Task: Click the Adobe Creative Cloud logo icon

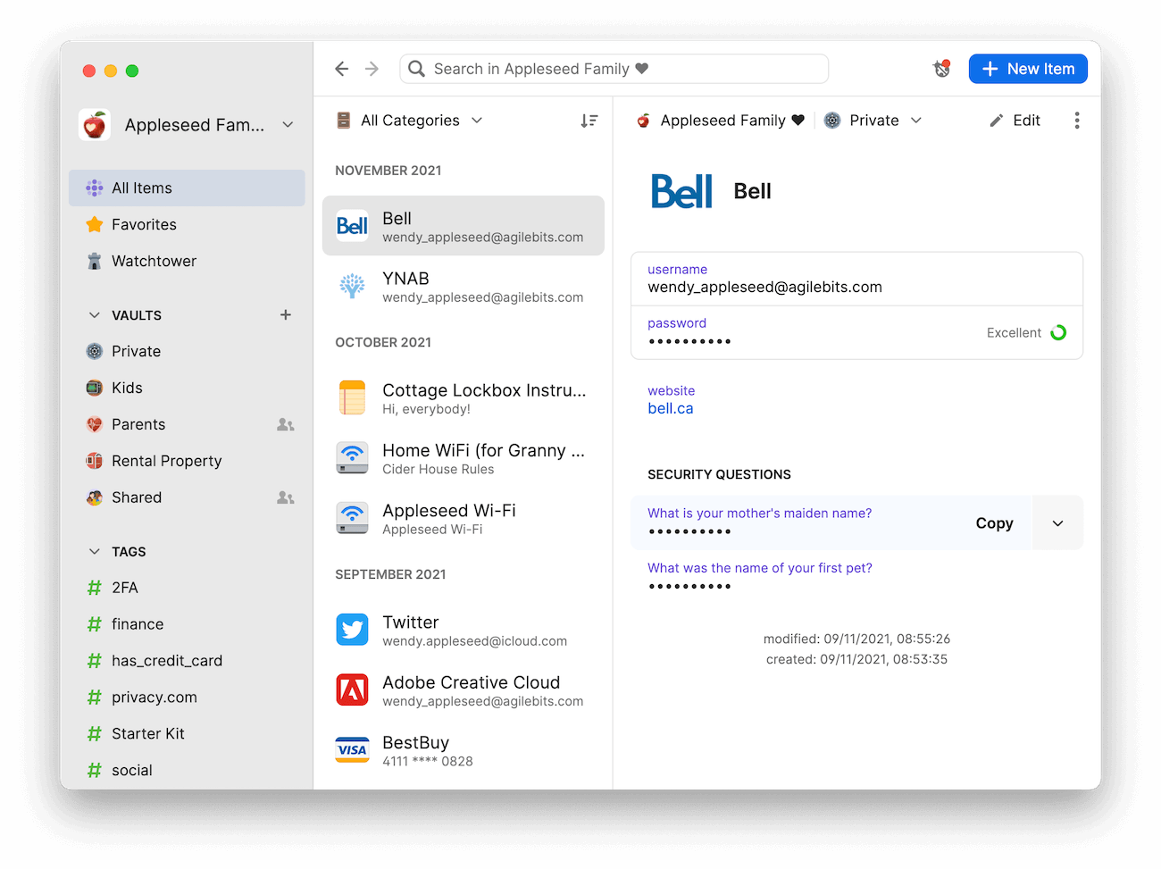Action: pyautogui.click(x=352, y=689)
